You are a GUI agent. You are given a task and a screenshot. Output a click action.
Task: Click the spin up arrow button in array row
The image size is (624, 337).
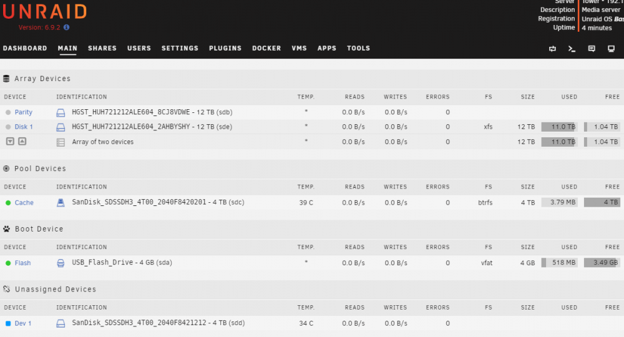22,141
